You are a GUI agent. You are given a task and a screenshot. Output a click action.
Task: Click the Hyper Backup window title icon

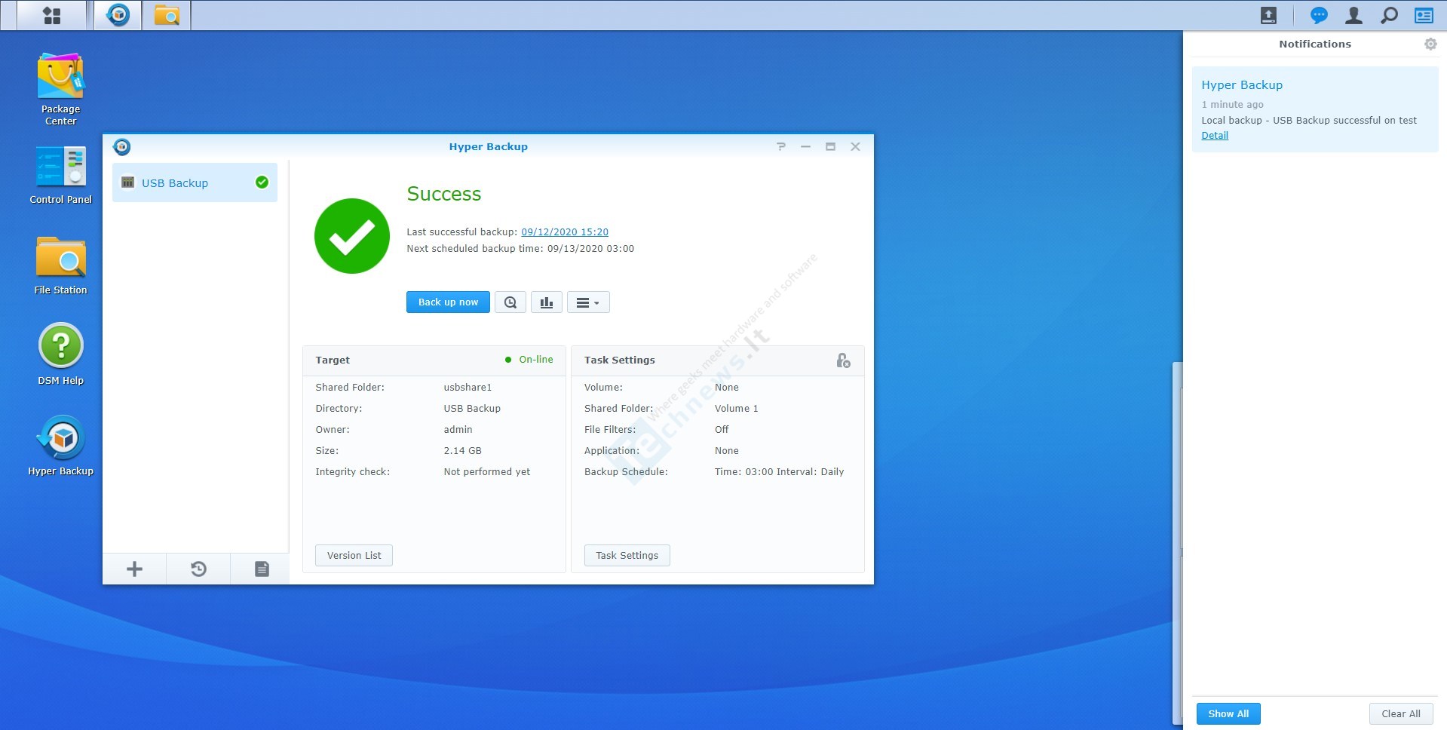click(121, 146)
